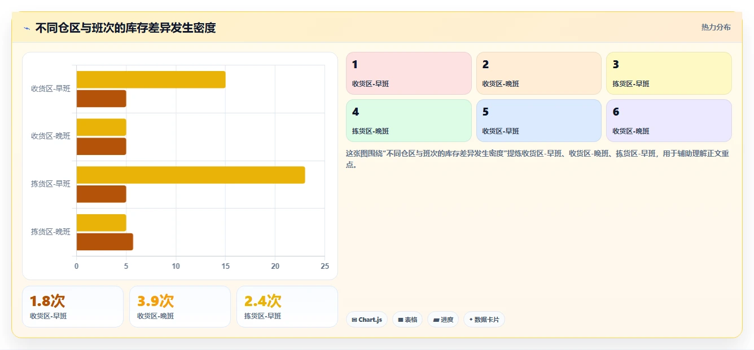Click the description paragraph starting 这张图围绕
This screenshot has height=350, width=754.
[538, 159]
